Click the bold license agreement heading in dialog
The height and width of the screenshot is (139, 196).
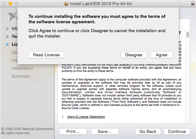tap(97, 19)
